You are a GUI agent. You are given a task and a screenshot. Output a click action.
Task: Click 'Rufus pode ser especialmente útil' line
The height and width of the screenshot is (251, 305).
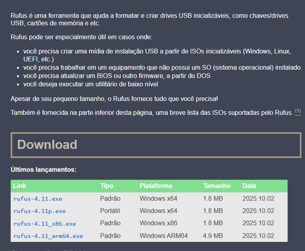(x=82, y=37)
